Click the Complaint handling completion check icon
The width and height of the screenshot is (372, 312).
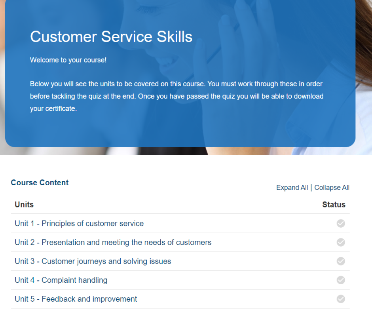(341, 280)
